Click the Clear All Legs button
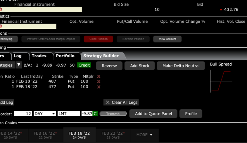Image resolution: width=247 pixels, height=143 pixels. 121,102
